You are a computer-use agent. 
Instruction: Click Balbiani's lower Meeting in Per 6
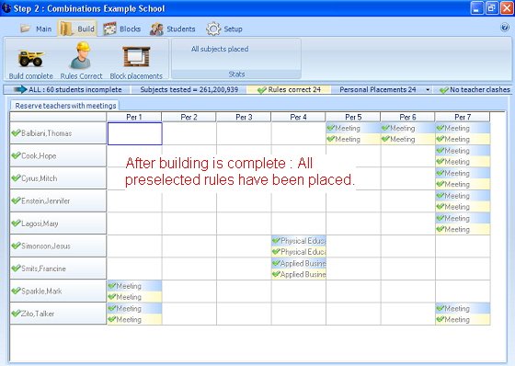[x=408, y=139]
